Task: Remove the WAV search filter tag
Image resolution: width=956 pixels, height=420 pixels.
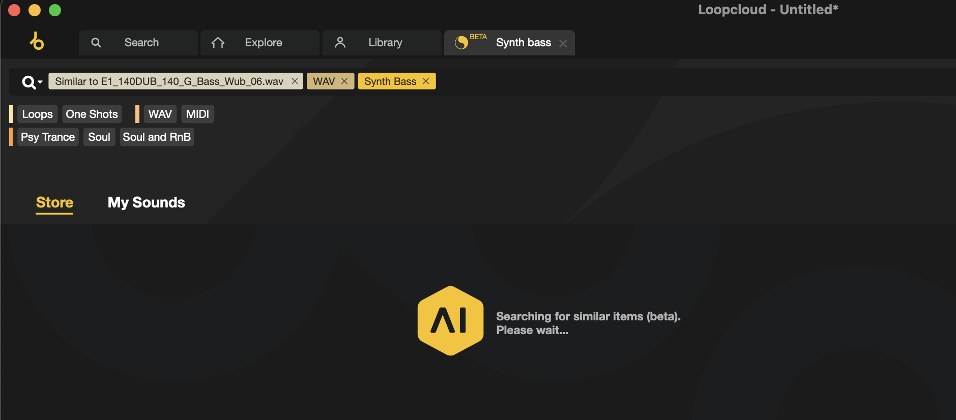Action: pyautogui.click(x=344, y=81)
